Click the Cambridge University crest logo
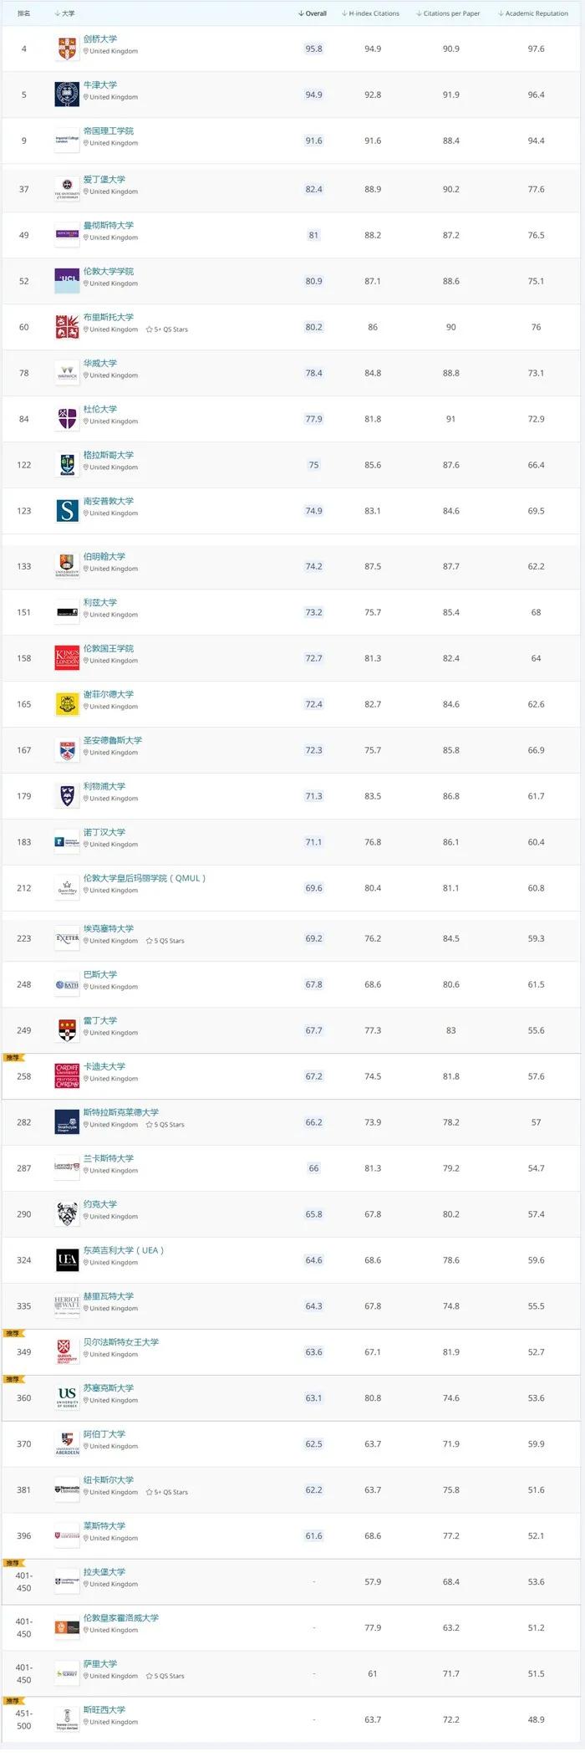This screenshot has height=1762, width=585. (67, 49)
